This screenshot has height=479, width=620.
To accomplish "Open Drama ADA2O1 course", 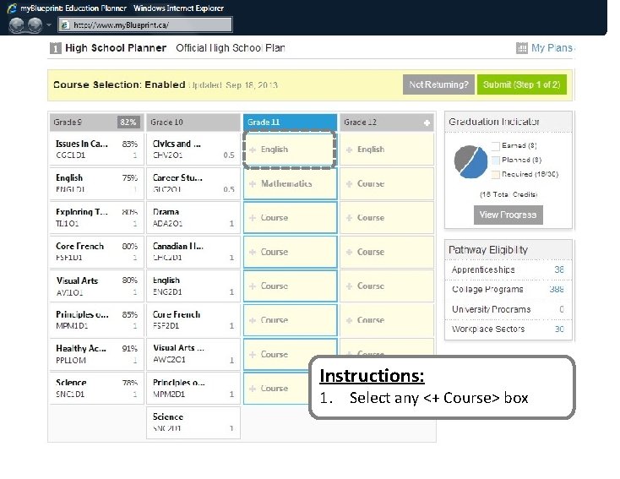I will point(193,218).
